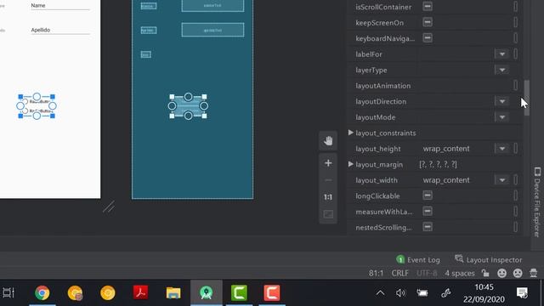Expand the layout_constraints section
Image resolution: width=544 pixels, height=306 pixels.
[351, 133]
